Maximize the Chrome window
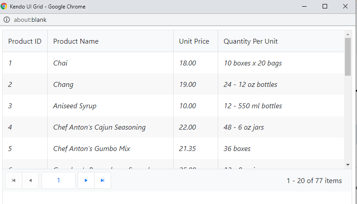The height and width of the screenshot is (204, 357). click(x=325, y=6)
